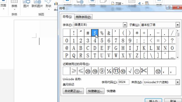Open the 图片 picture insert icon
The height and width of the screenshot is (102, 182).
tap(26, 4)
